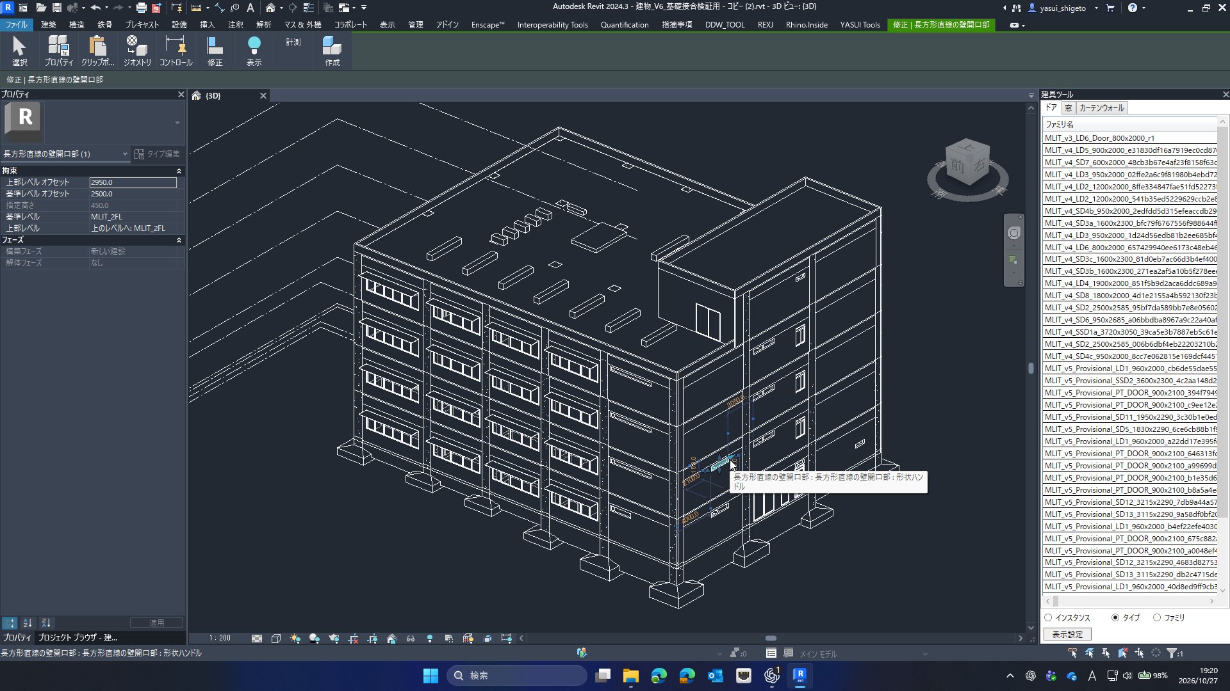Screen dimensions: 1230x691
Task: Toggle Select Links icon in status bar
Action: pos(1072,653)
